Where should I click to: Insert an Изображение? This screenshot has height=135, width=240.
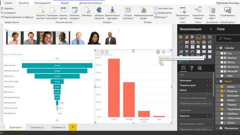163,13
